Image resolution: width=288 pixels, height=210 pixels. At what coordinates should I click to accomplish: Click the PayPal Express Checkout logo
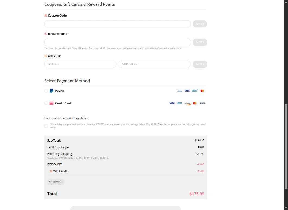click(179, 91)
